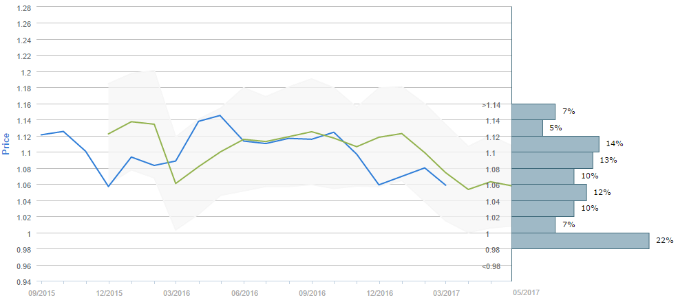Click the 03/2016 x-axis label

[176, 292]
